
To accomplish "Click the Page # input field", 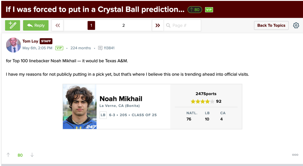I will coord(185,25).
